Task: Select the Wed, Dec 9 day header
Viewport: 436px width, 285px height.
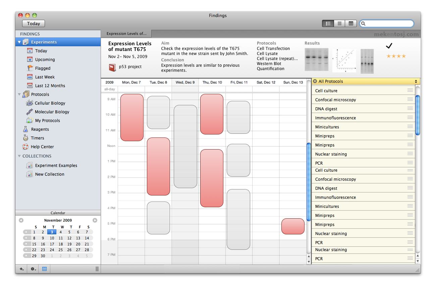Action: coord(185,82)
